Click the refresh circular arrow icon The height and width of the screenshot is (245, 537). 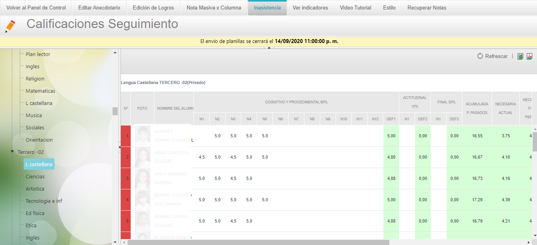pos(480,56)
